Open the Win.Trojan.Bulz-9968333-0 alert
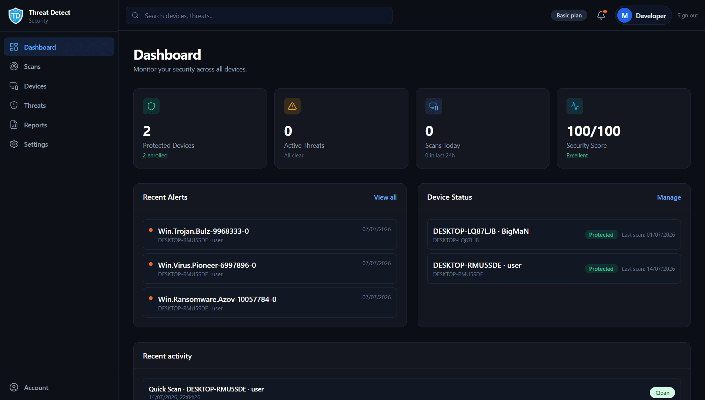The image size is (705, 400). (270, 234)
